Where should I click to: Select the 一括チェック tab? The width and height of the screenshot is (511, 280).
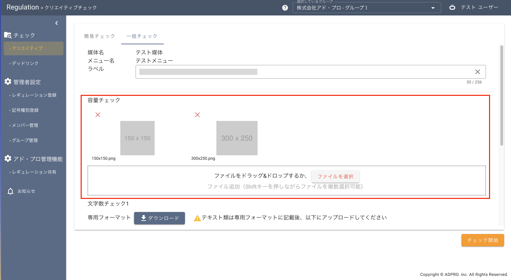pyautogui.click(x=142, y=36)
